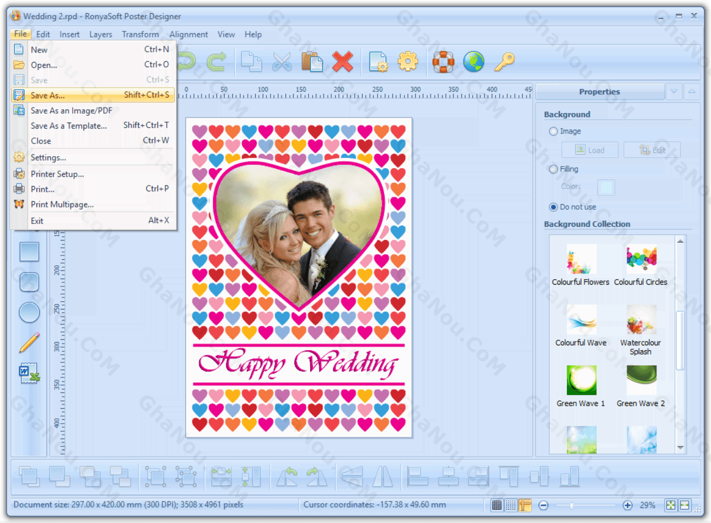Click the Send to back layer icon

59,476
